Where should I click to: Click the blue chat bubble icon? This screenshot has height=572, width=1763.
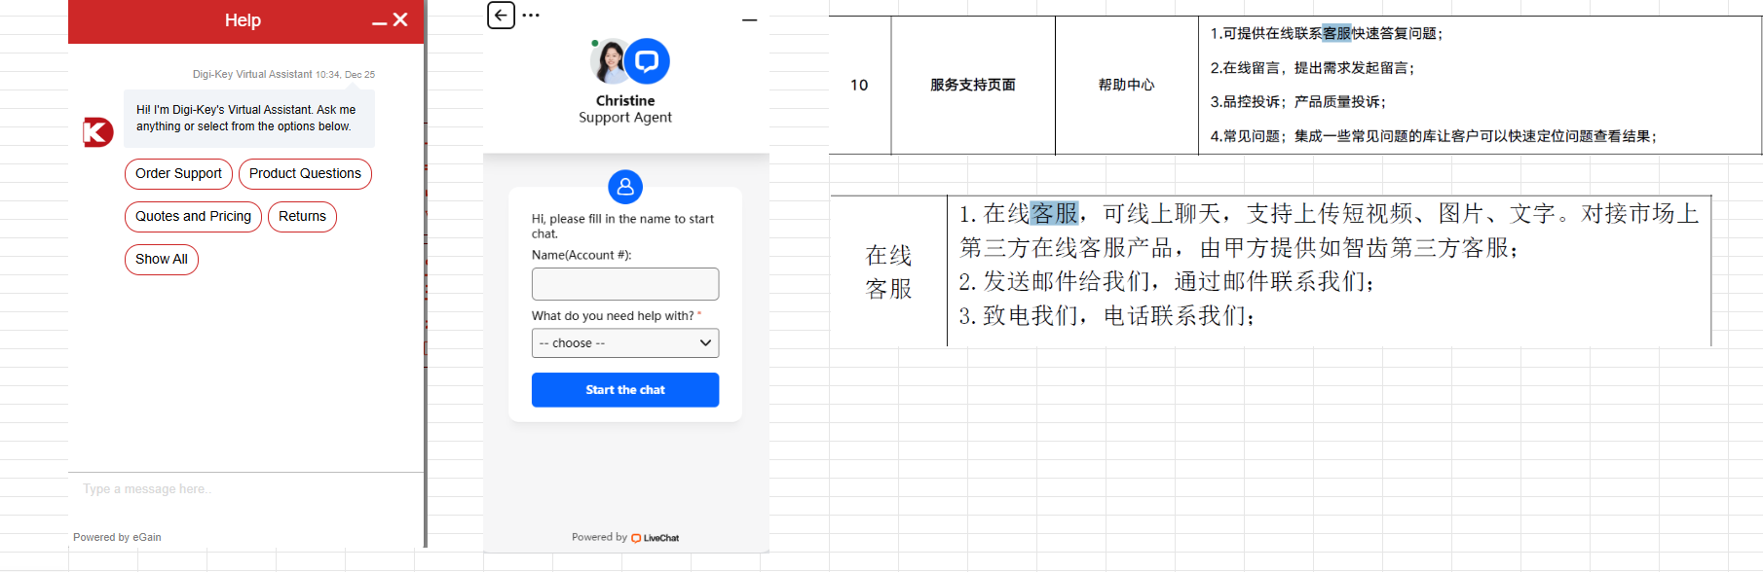(647, 62)
